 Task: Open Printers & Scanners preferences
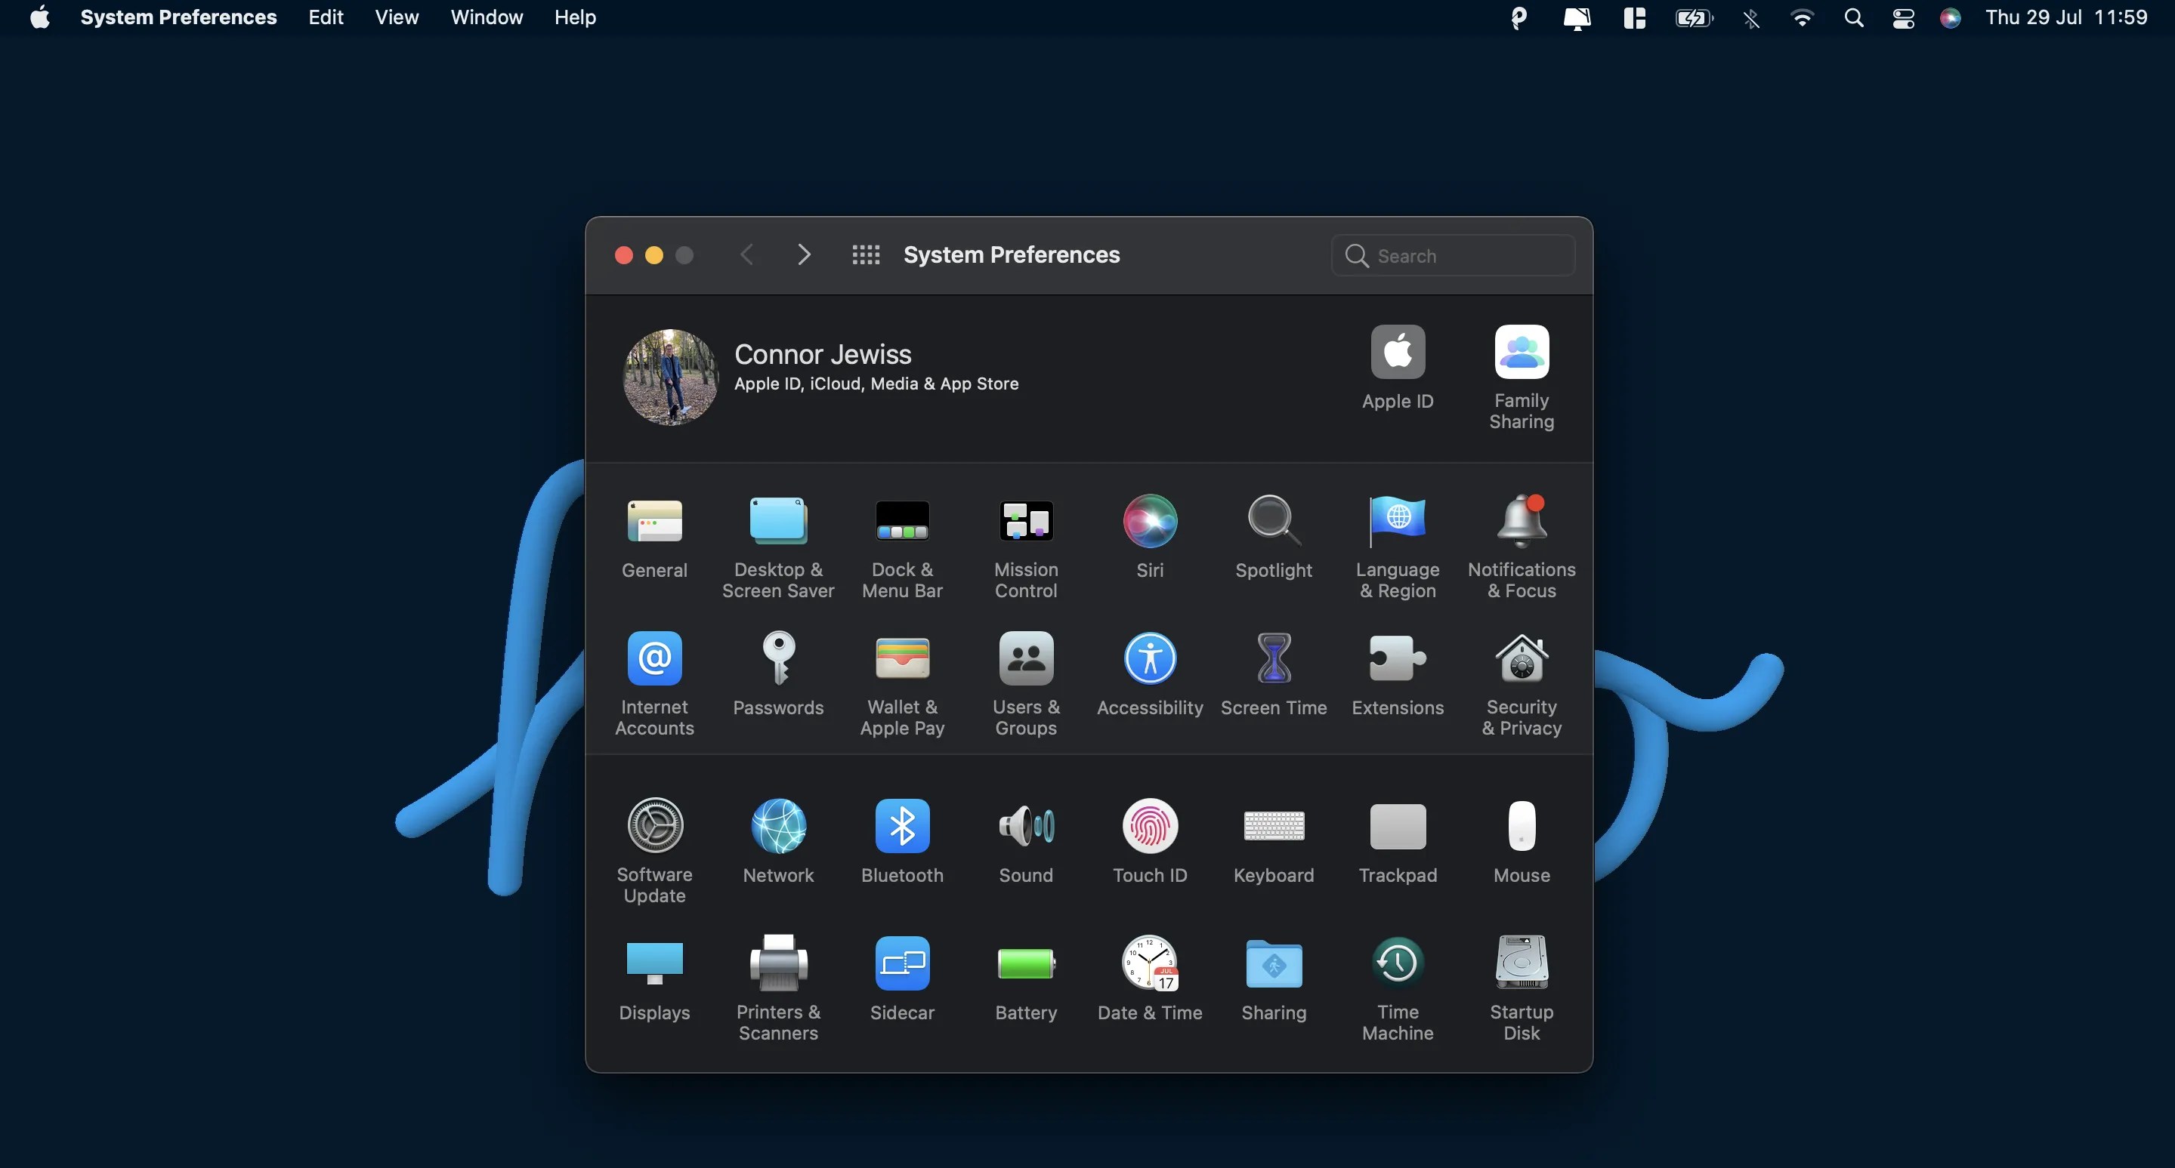coord(777,988)
